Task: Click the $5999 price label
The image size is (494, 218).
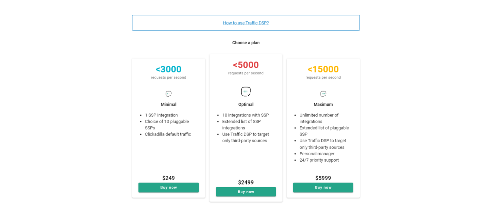Action: tap(323, 178)
